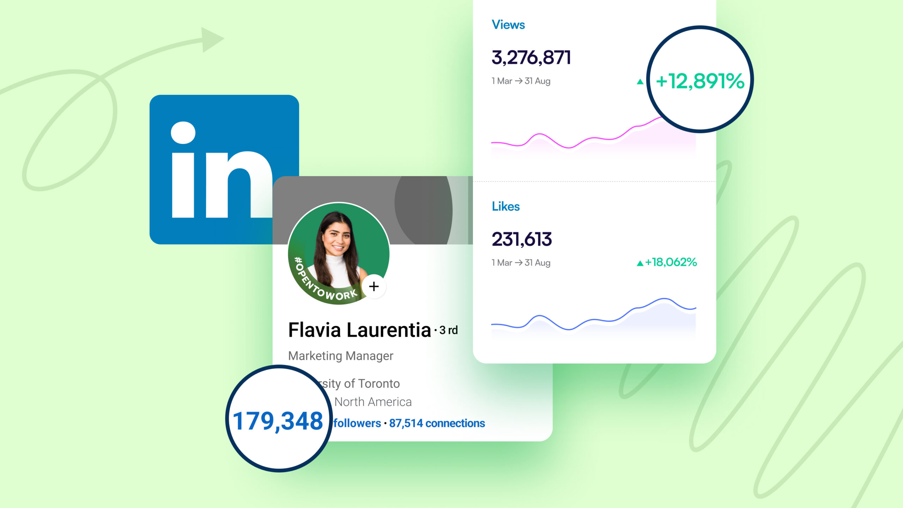Click the 87,514 connections link
Viewport: 903px width, 508px height.
tap(437, 423)
